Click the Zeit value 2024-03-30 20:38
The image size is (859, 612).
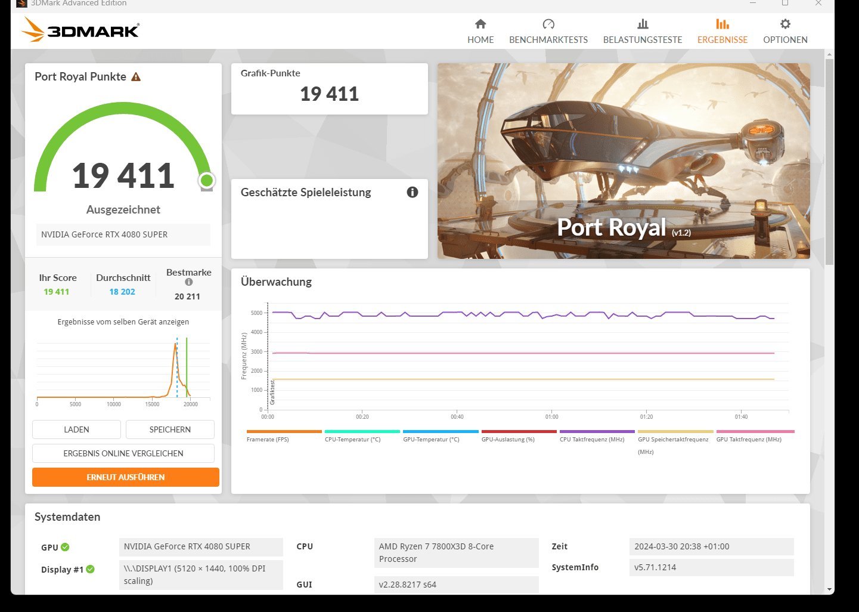click(x=711, y=546)
